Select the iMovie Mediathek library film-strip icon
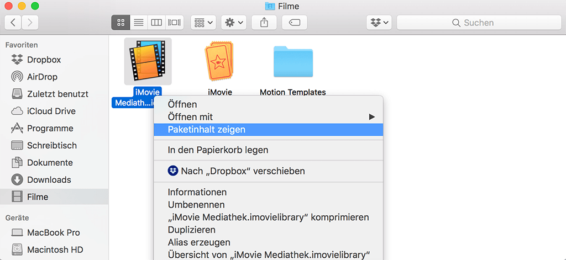 [148, 61]
